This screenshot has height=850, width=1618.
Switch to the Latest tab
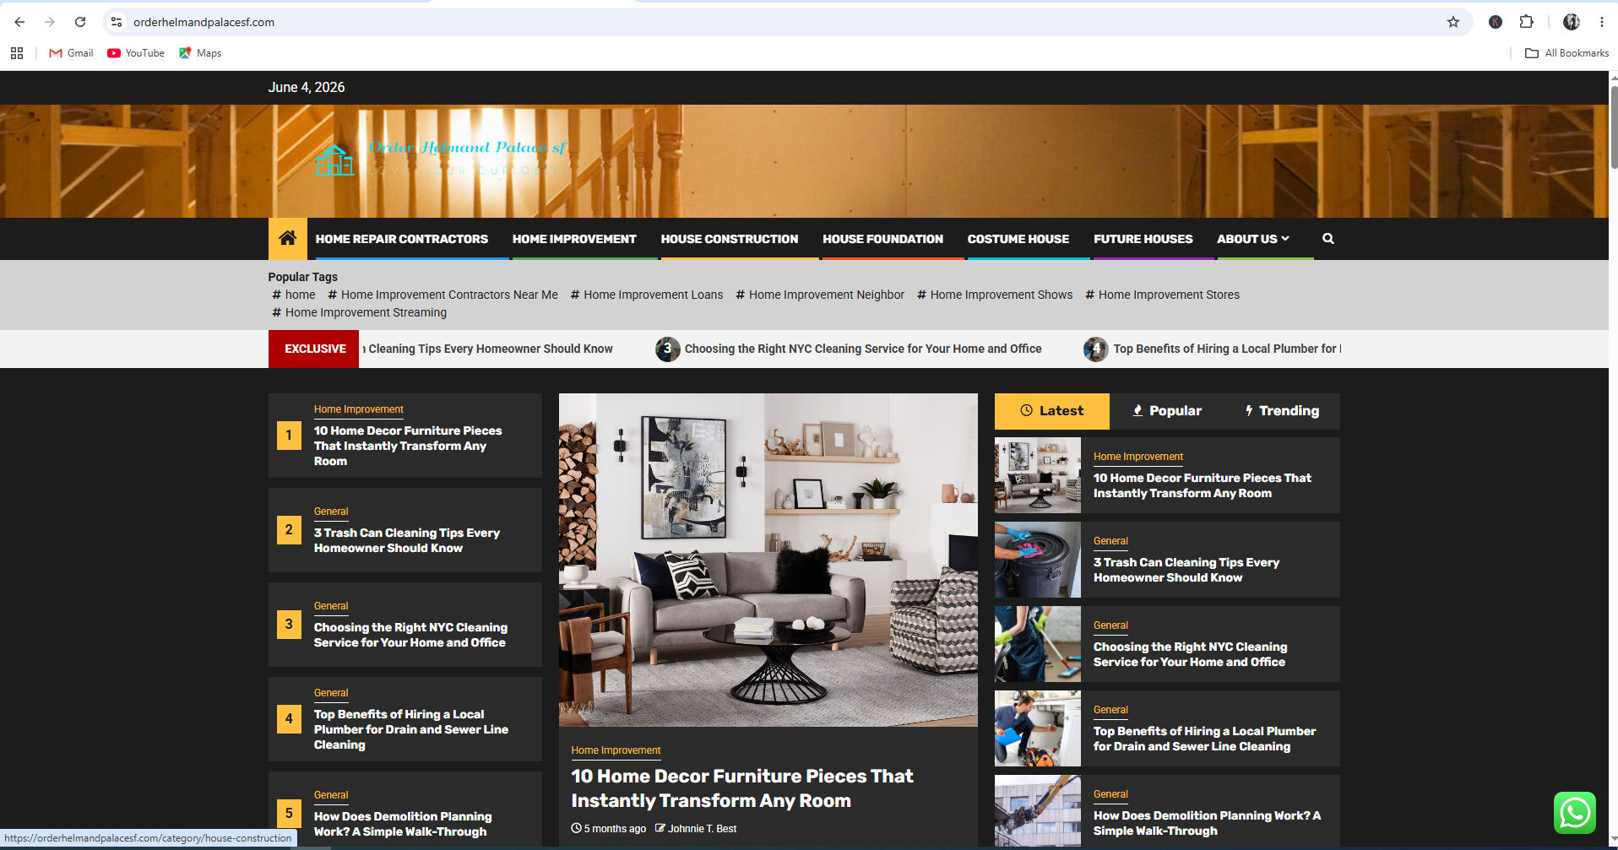click(1052, 411)
